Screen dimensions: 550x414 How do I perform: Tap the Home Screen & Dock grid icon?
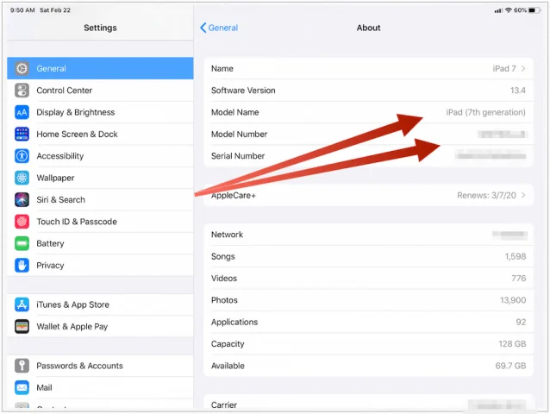(22, 134)
